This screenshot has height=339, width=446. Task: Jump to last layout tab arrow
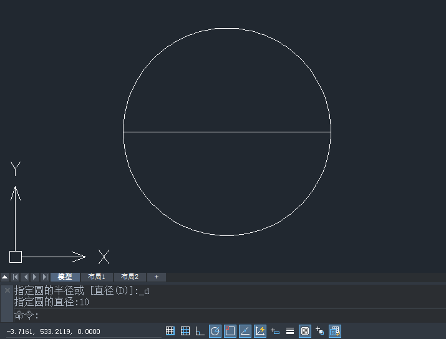[45, 277]
